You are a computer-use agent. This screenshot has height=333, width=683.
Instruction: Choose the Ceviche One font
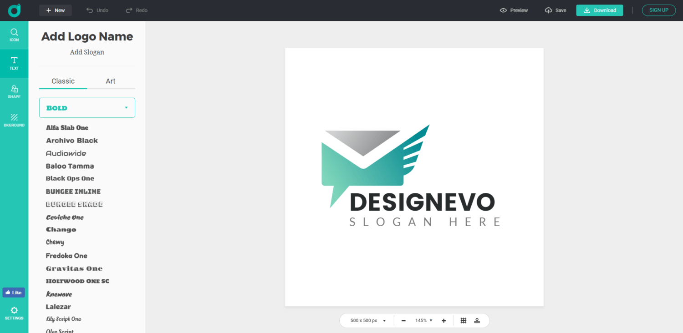(65, 217)
